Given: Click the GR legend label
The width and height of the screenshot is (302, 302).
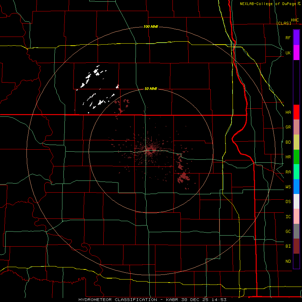Looking at the screenshot, I should [288, 127].
